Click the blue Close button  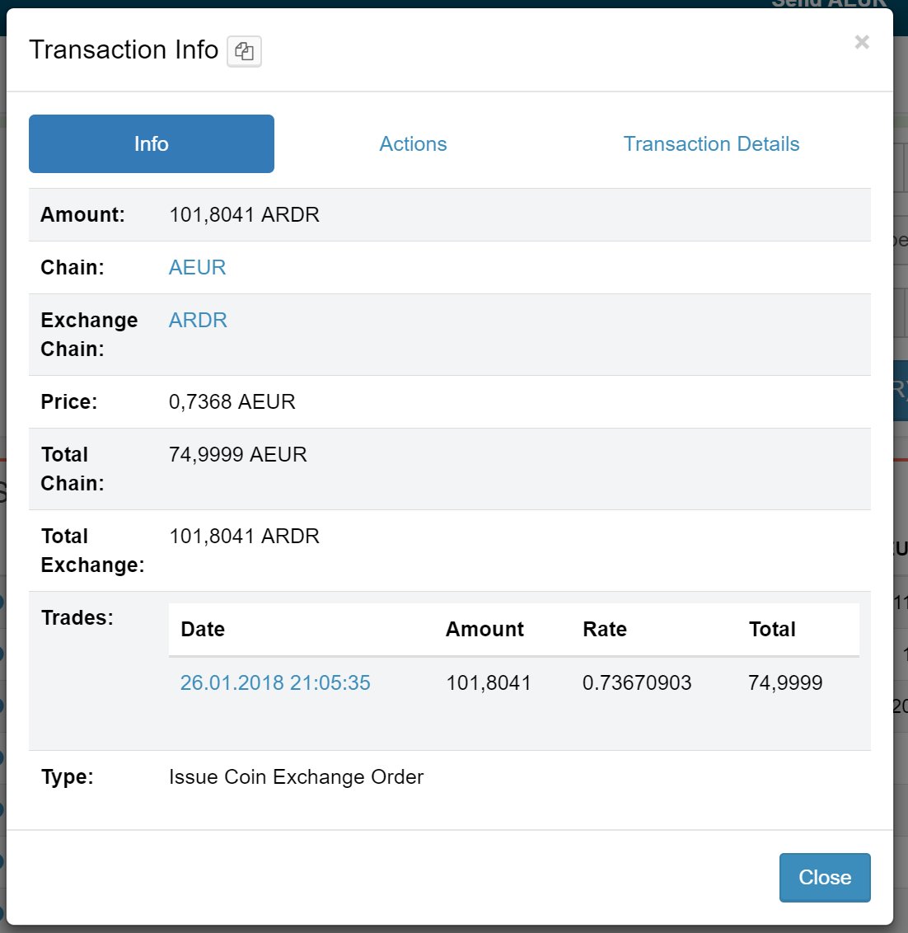(825, 878)
